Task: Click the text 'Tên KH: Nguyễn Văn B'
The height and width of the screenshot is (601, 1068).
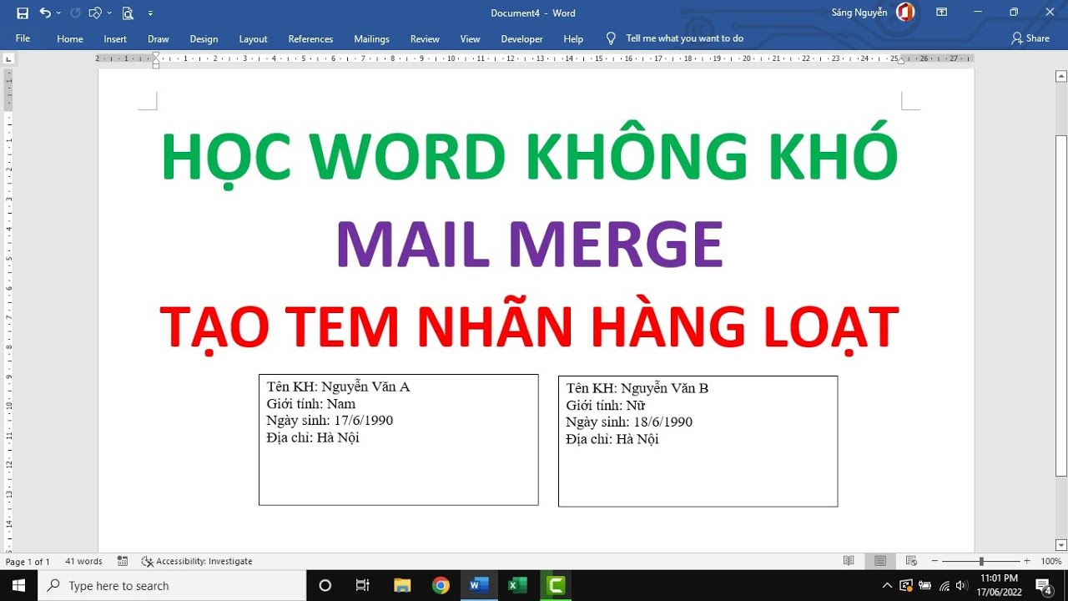Action: click(637, 388)
